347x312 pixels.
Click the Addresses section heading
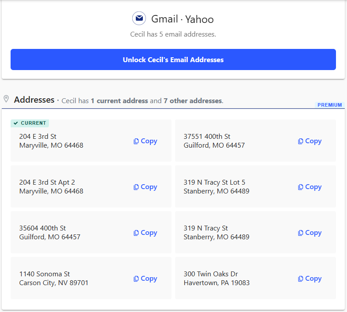tap(34, 100)
